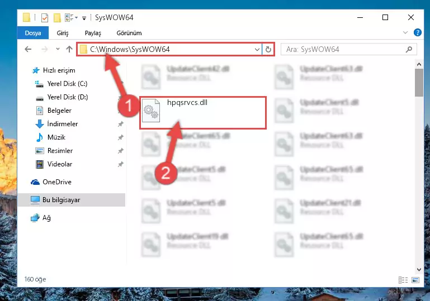Click the Properties quick access icon

44,18
